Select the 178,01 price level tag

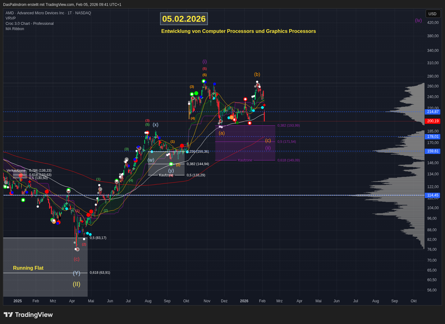433,137
